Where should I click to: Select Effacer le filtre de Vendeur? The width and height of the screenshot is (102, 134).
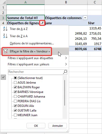click(30, 51)
